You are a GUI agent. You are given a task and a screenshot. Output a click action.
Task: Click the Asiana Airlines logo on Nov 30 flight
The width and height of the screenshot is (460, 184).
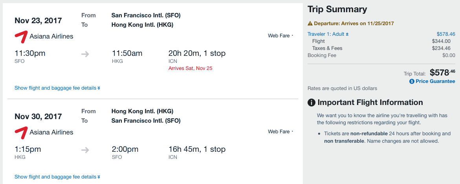[21, 132]
